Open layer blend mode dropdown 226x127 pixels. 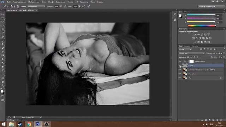[191, 53]
